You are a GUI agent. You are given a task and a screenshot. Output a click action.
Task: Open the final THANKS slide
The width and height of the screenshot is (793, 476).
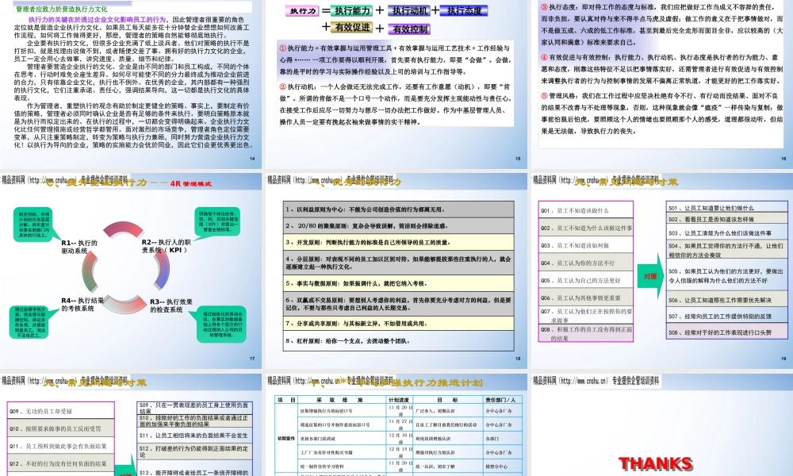pyautogui.click(x=662, y=425)
